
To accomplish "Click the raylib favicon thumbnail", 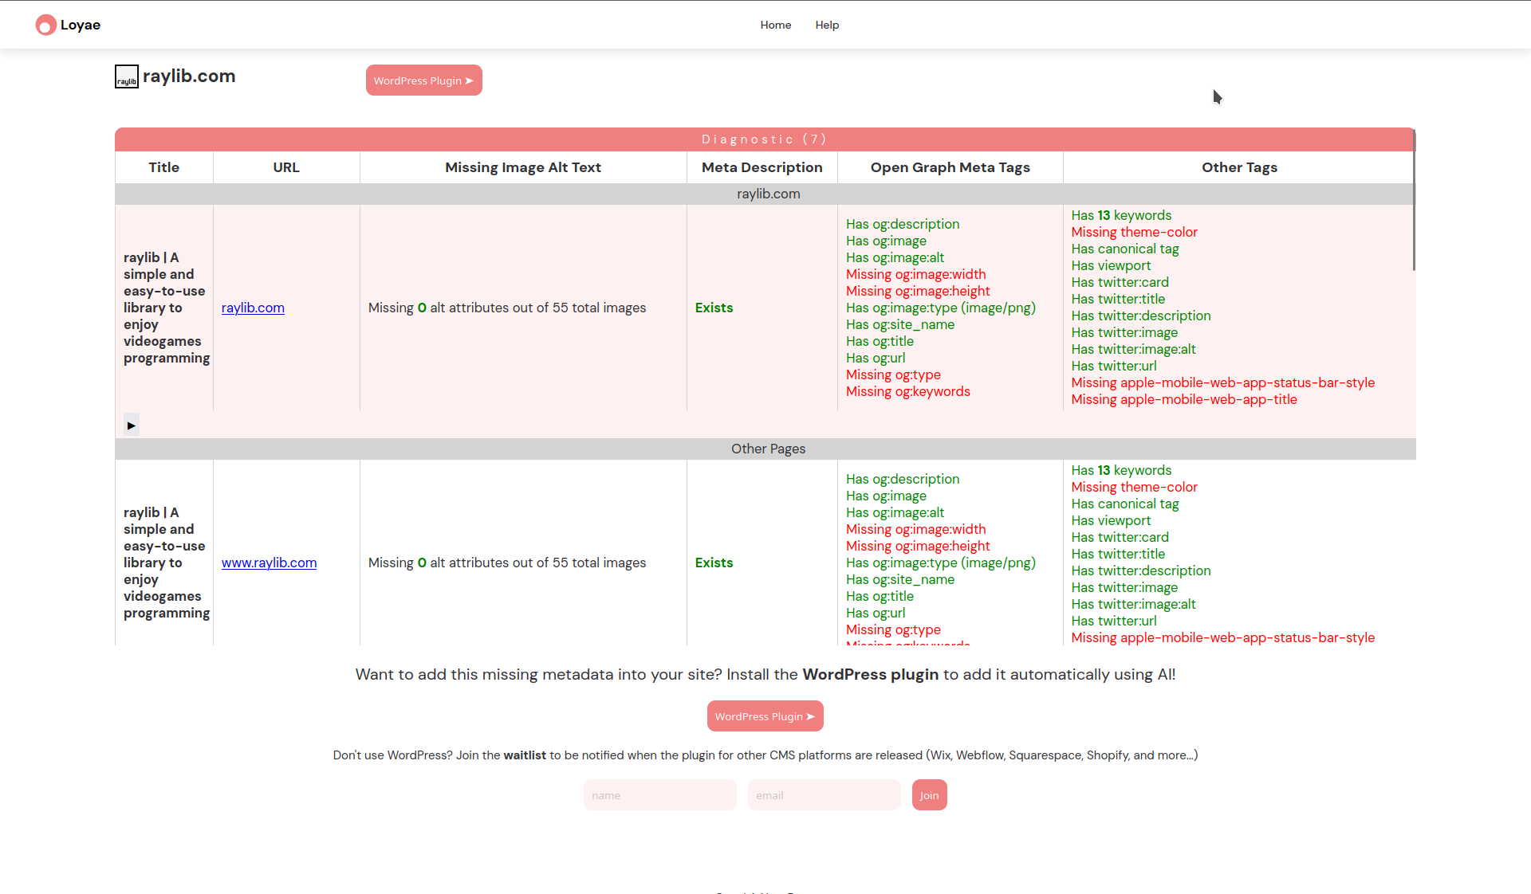I will (x=127, y=76).
